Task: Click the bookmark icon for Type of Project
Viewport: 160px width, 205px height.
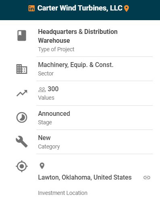Action: click(22, 36)
